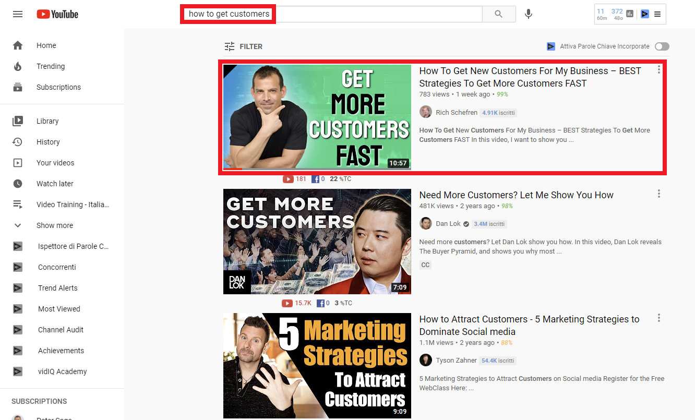Click the 181 YouTube engagement stat
Viewport: 695px width, 420px height.
295,179
